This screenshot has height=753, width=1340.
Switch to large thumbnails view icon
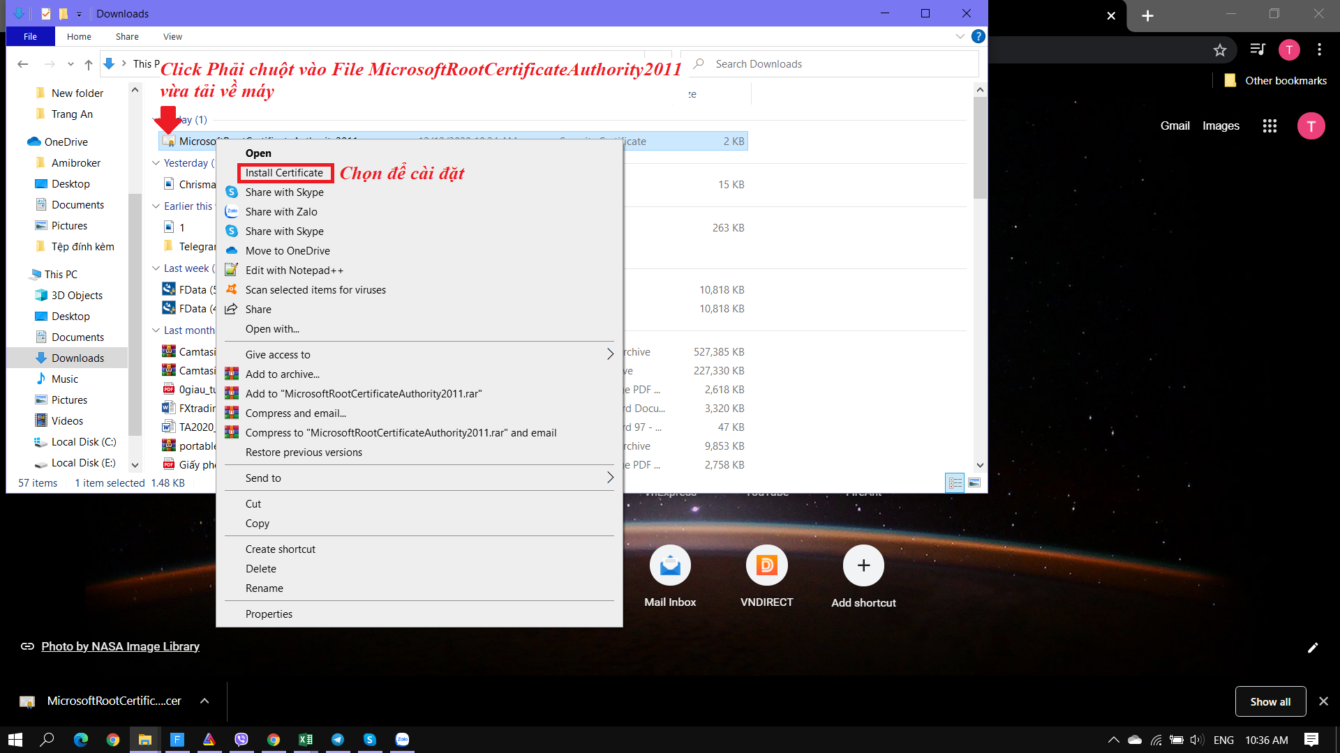(974, 482)
